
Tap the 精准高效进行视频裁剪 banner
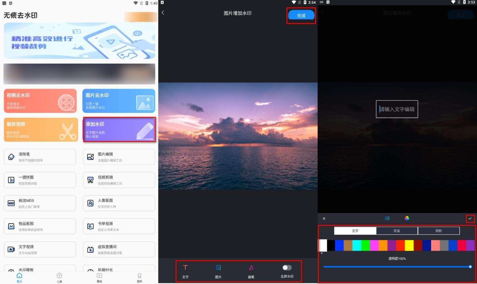coord(79,41)
